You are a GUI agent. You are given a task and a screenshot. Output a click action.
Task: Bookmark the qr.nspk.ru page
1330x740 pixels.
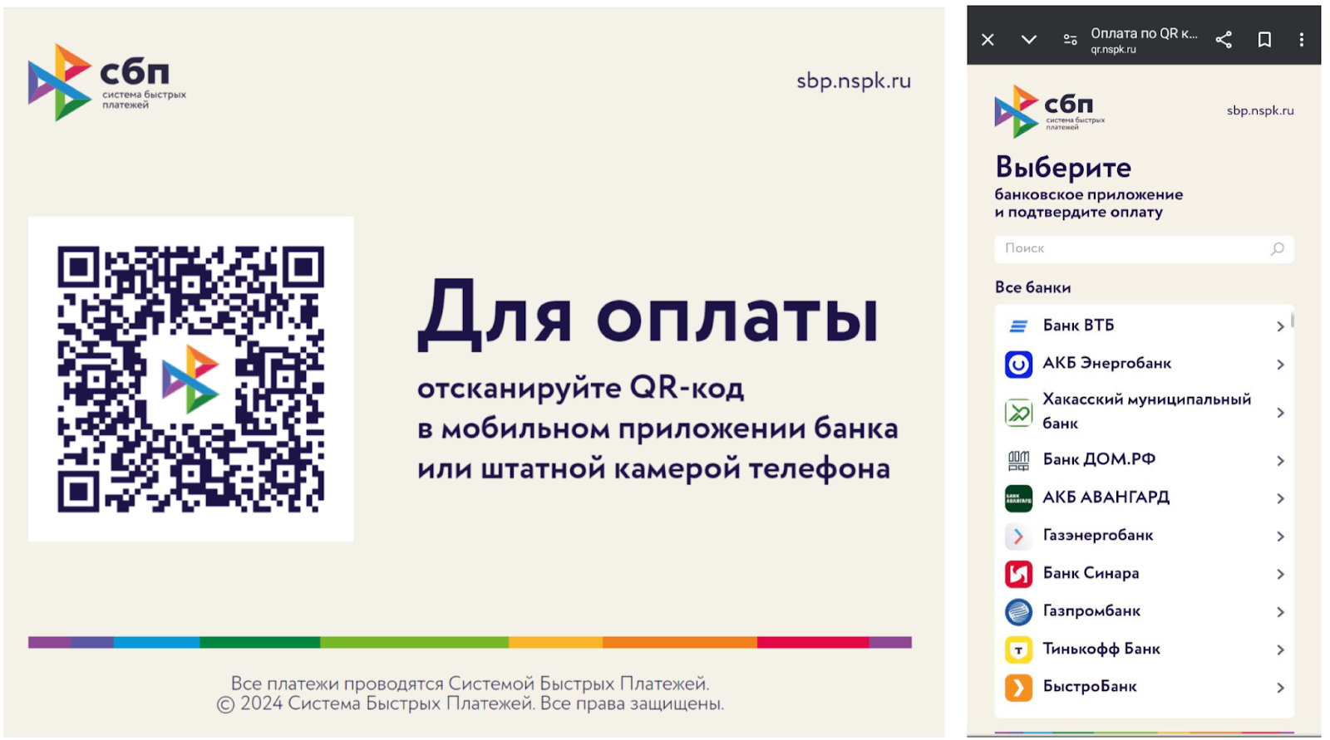pyautogui.click(x=1264, y=40)
